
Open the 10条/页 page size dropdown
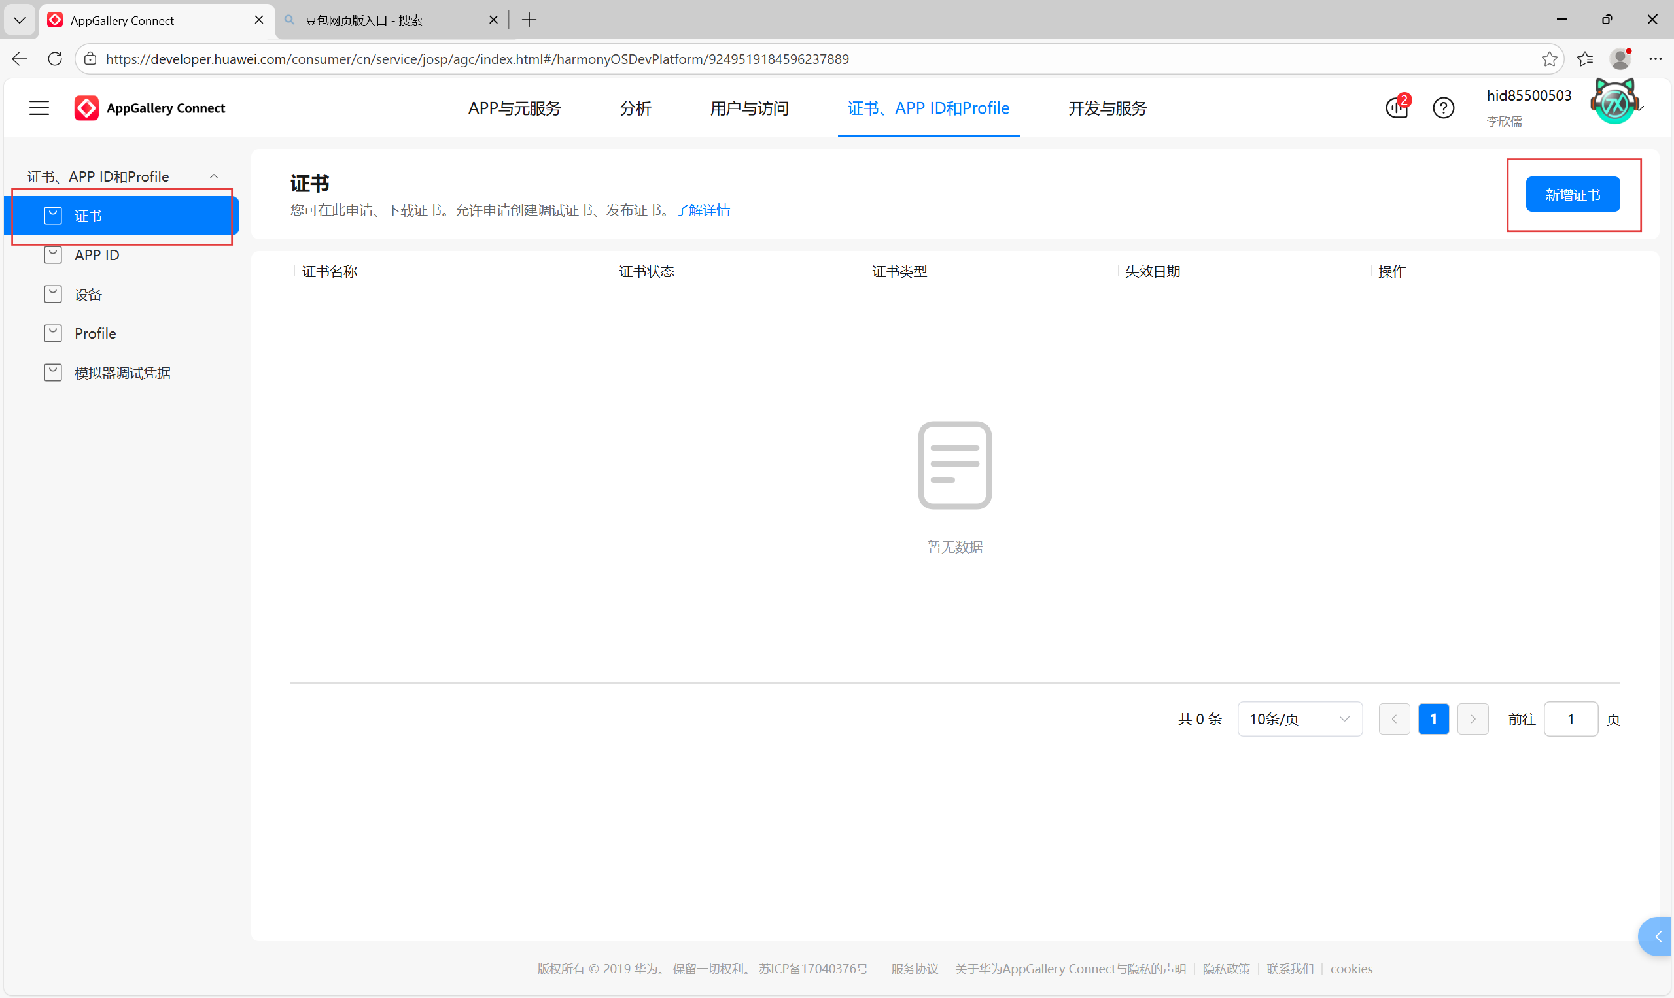tap(1299, 719)
